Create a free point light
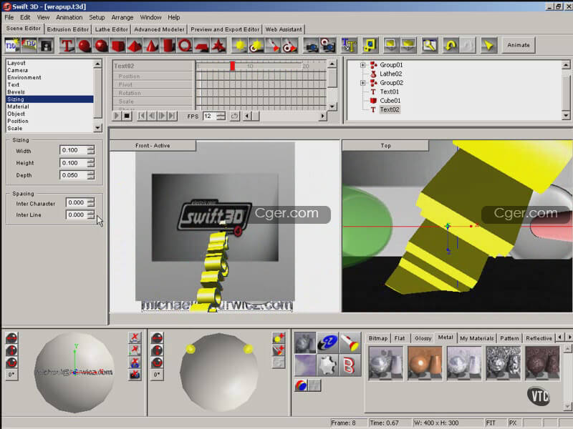573x429 pixels. pos(240,45)
